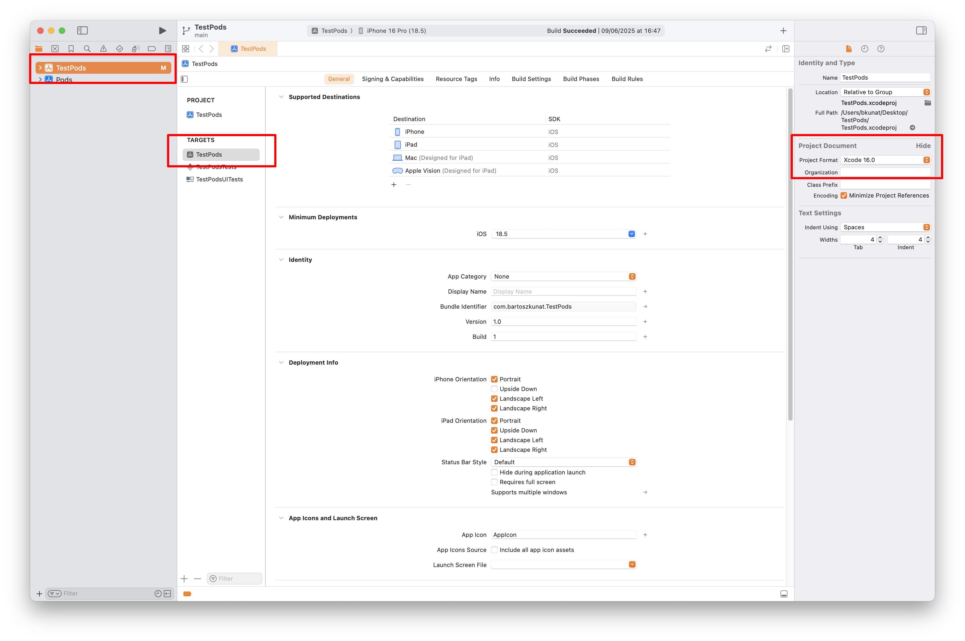Click the Display Name field
The image size is (965, 641).
tap(564, 291)
